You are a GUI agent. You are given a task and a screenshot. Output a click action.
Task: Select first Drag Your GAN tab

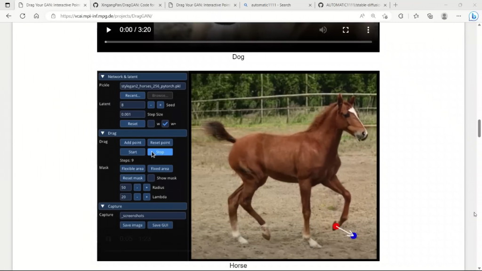52,5
